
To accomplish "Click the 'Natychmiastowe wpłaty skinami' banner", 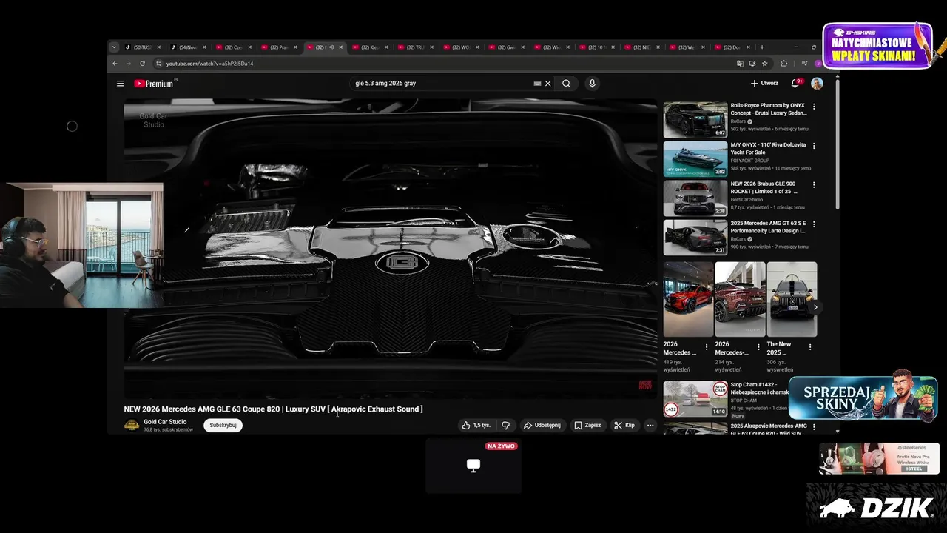I will [877, 46].
